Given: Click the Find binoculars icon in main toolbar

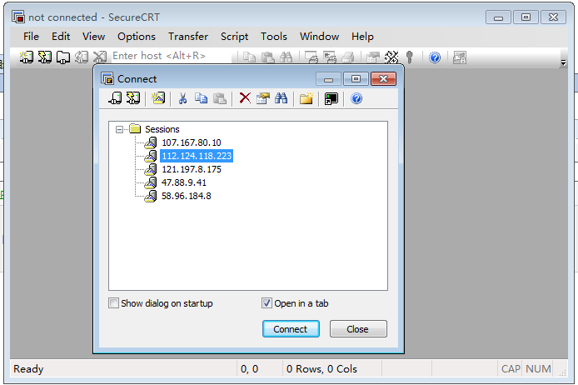Looking at the screenshot, I should [x=286, y=57].
